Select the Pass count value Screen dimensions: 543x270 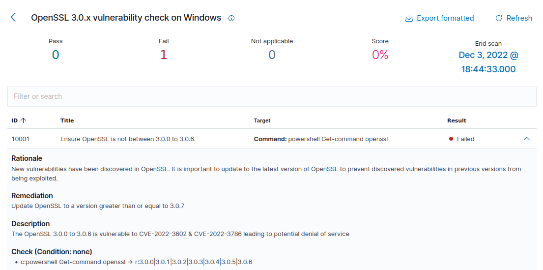tap(56, 55)
